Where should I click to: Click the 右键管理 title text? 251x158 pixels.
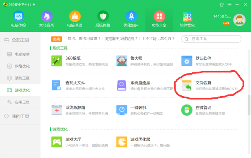203,107
